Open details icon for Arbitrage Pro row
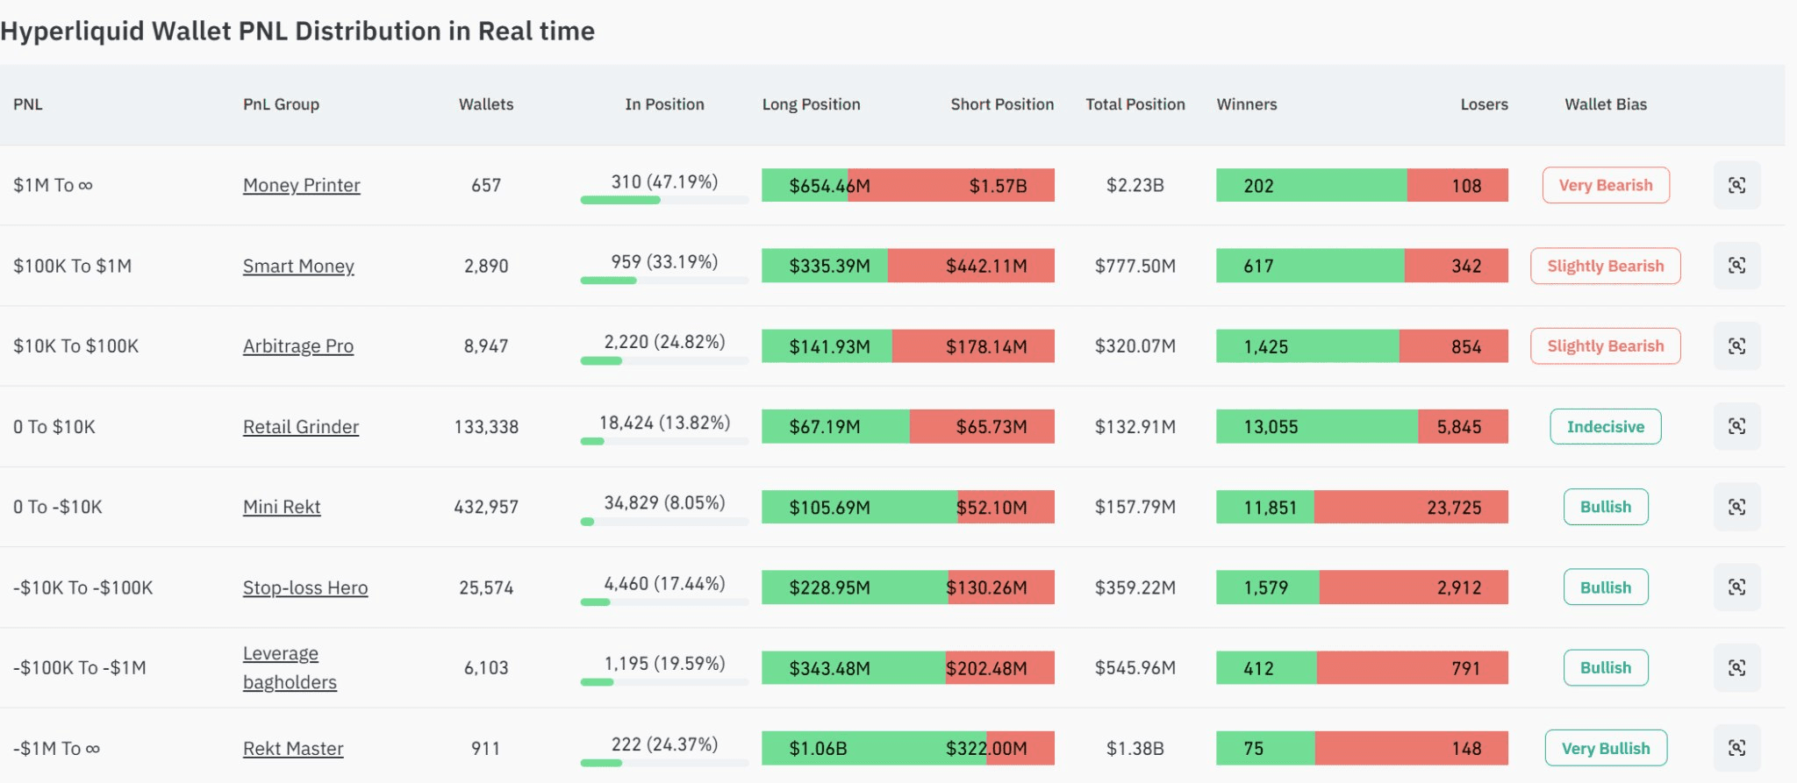Viewport: 1797px width, 783px height. point(1736,346)
